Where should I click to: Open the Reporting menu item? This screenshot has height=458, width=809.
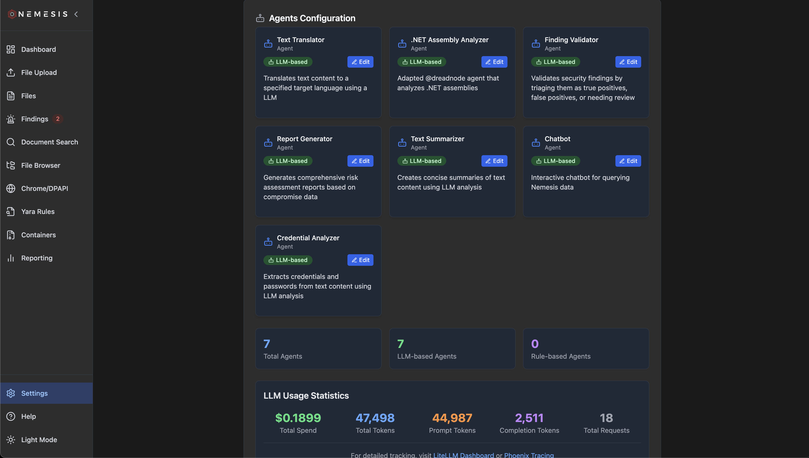37,258
